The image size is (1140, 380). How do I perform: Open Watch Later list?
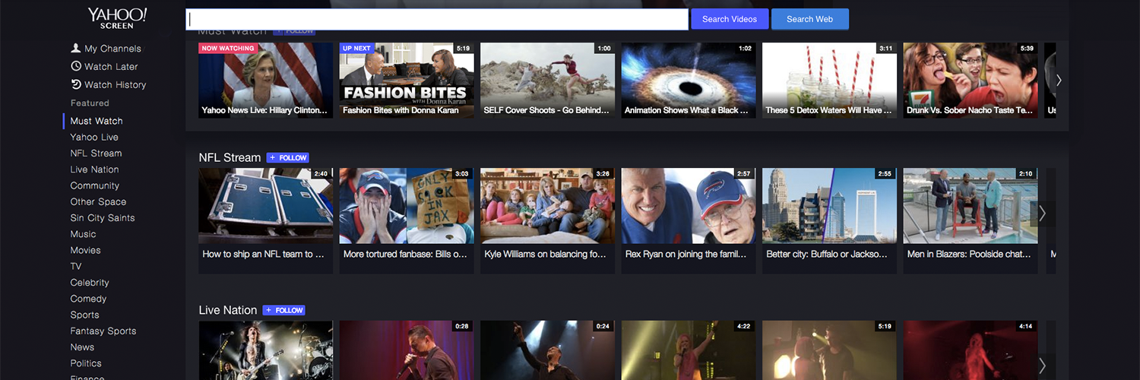111,66
